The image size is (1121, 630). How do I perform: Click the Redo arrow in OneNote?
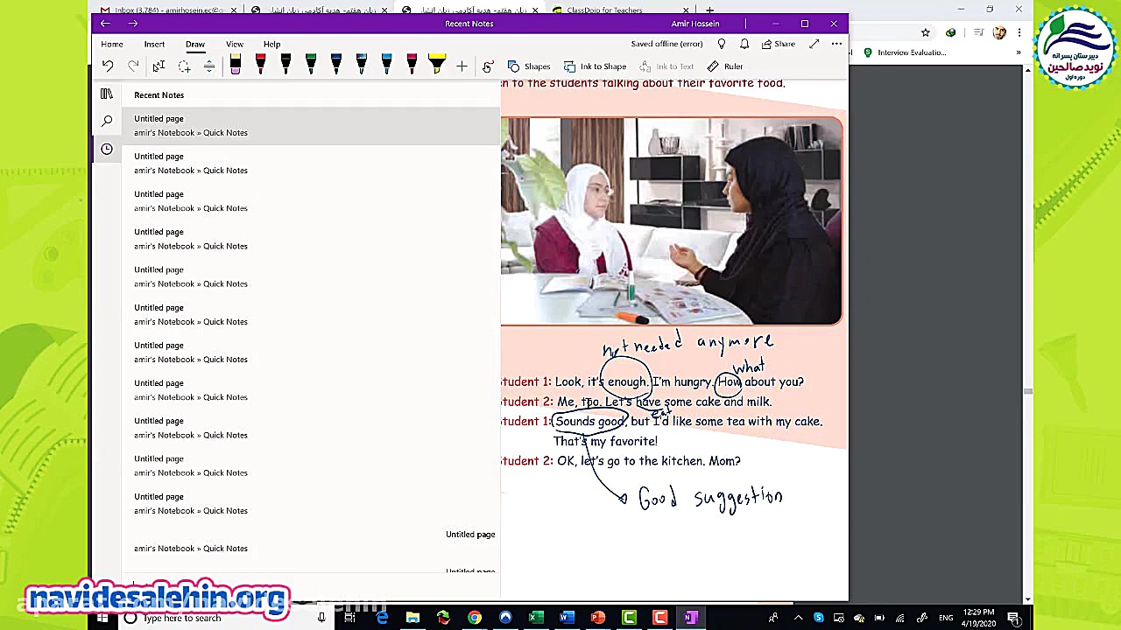coord(133,66)
